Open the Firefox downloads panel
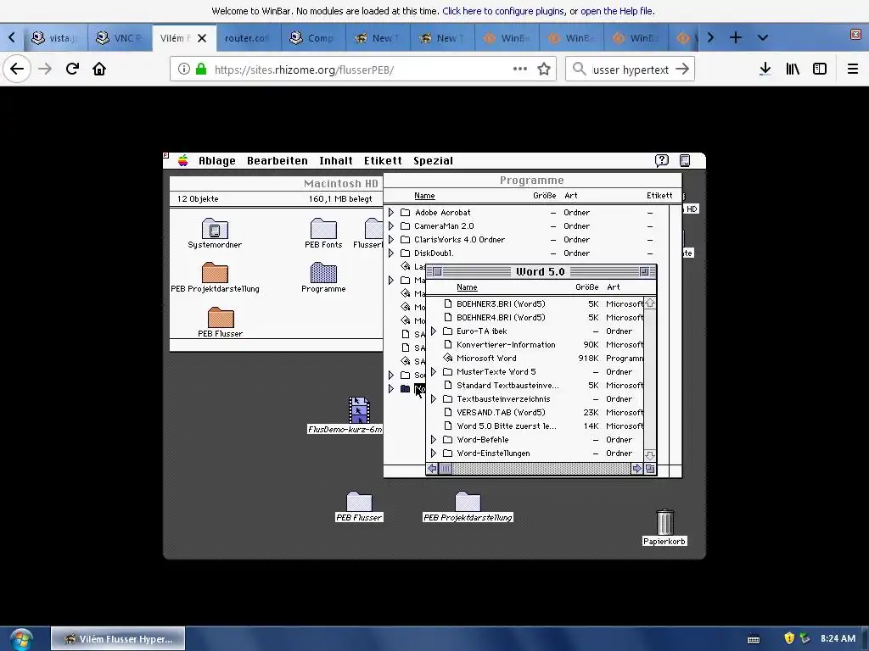This screenshot has width=869, height=651. (765, 69)
